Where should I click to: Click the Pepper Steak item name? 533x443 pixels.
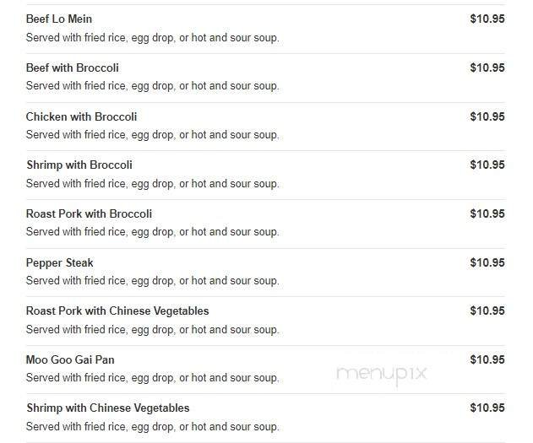coord(59,262)
